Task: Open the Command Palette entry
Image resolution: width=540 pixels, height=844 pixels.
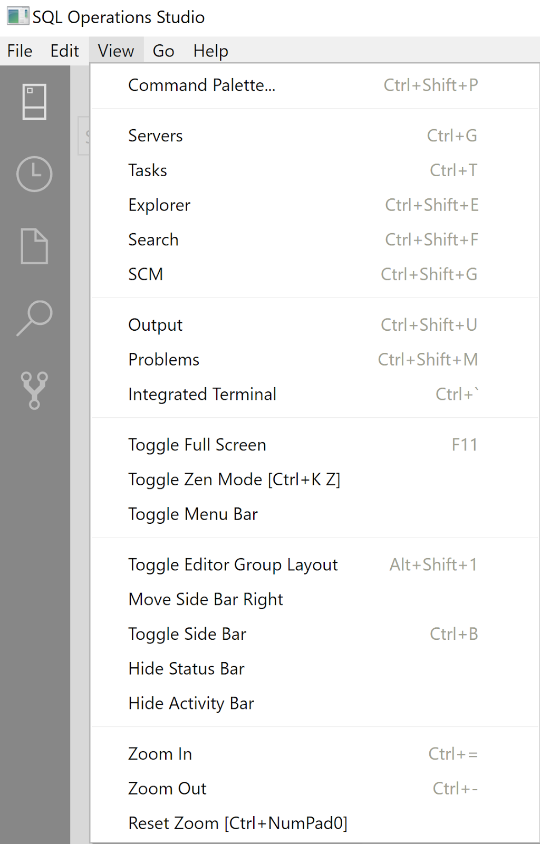Action: 202,85
